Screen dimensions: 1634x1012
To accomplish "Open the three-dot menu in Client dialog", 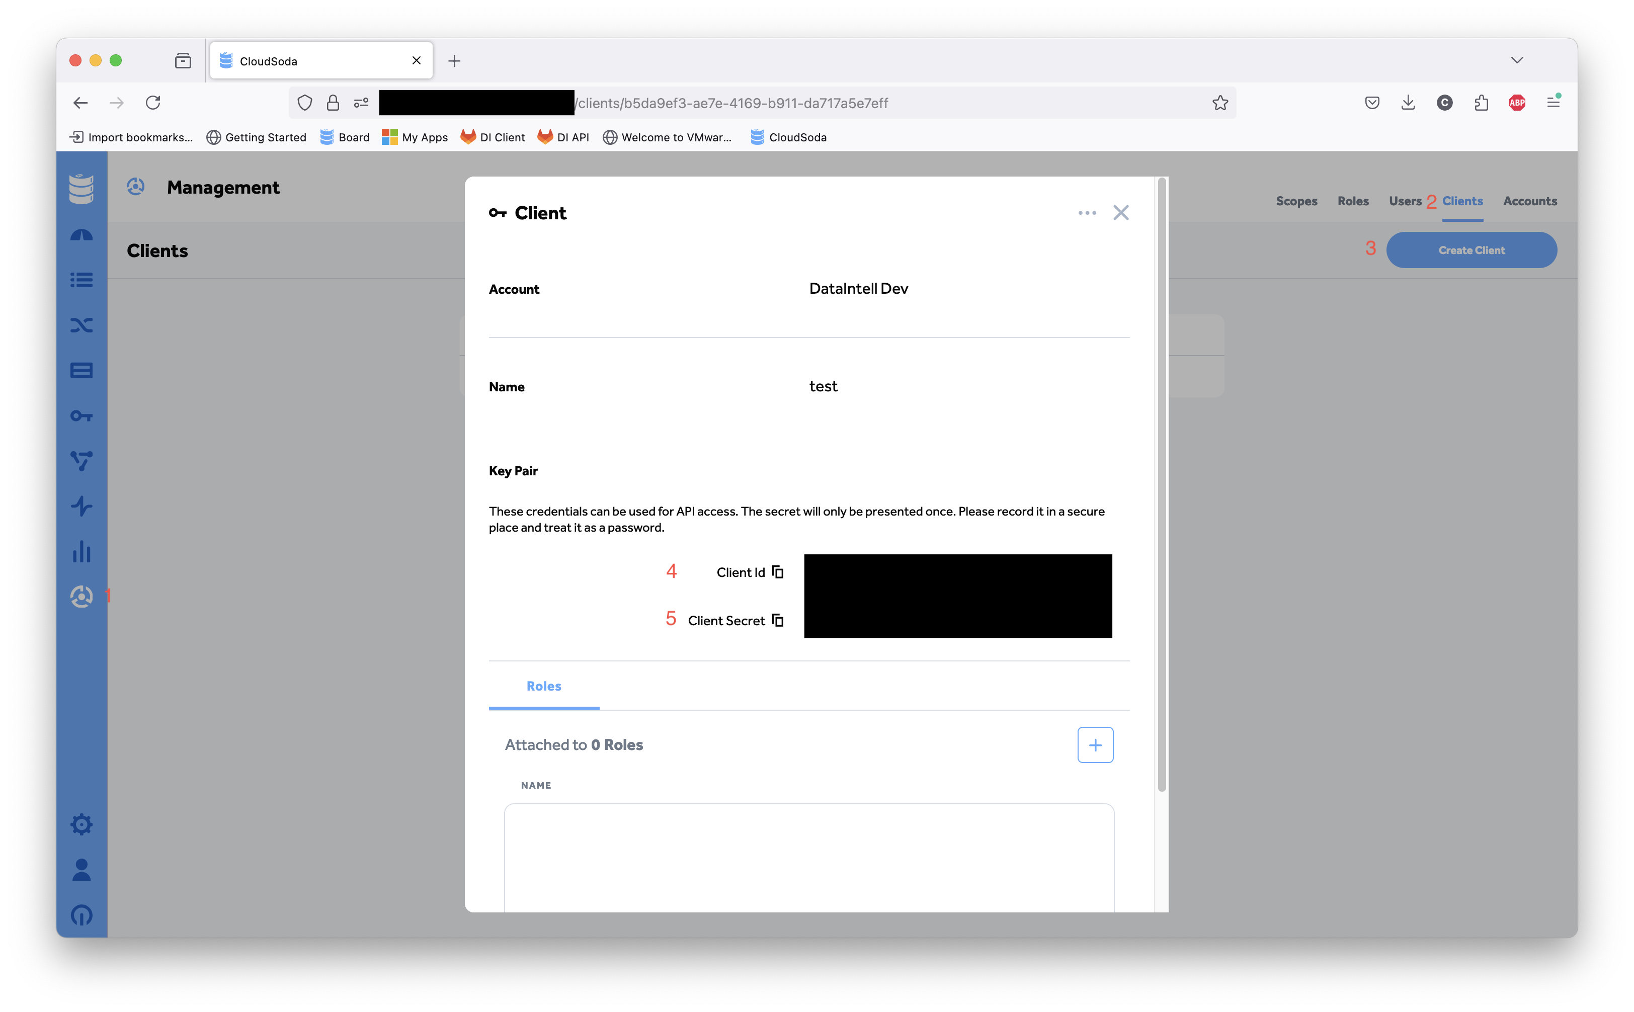I will [1087, 213].
